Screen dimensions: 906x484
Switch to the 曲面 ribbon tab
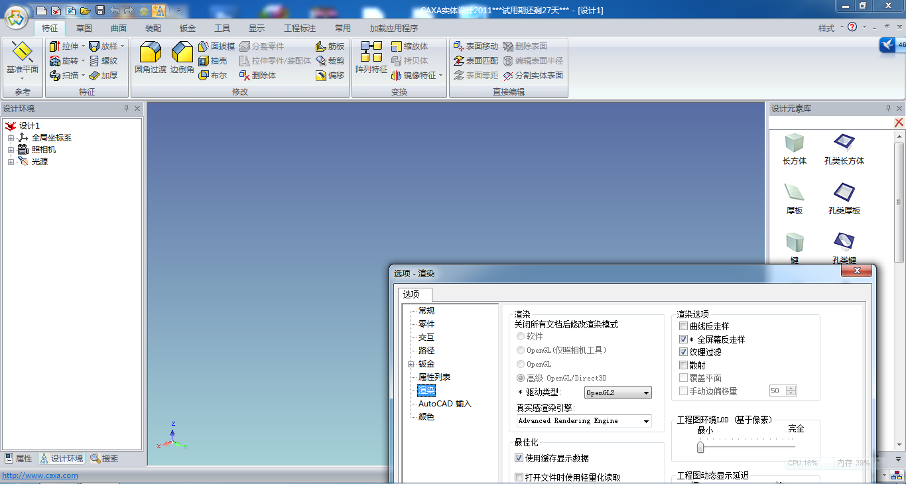[119, 28]
